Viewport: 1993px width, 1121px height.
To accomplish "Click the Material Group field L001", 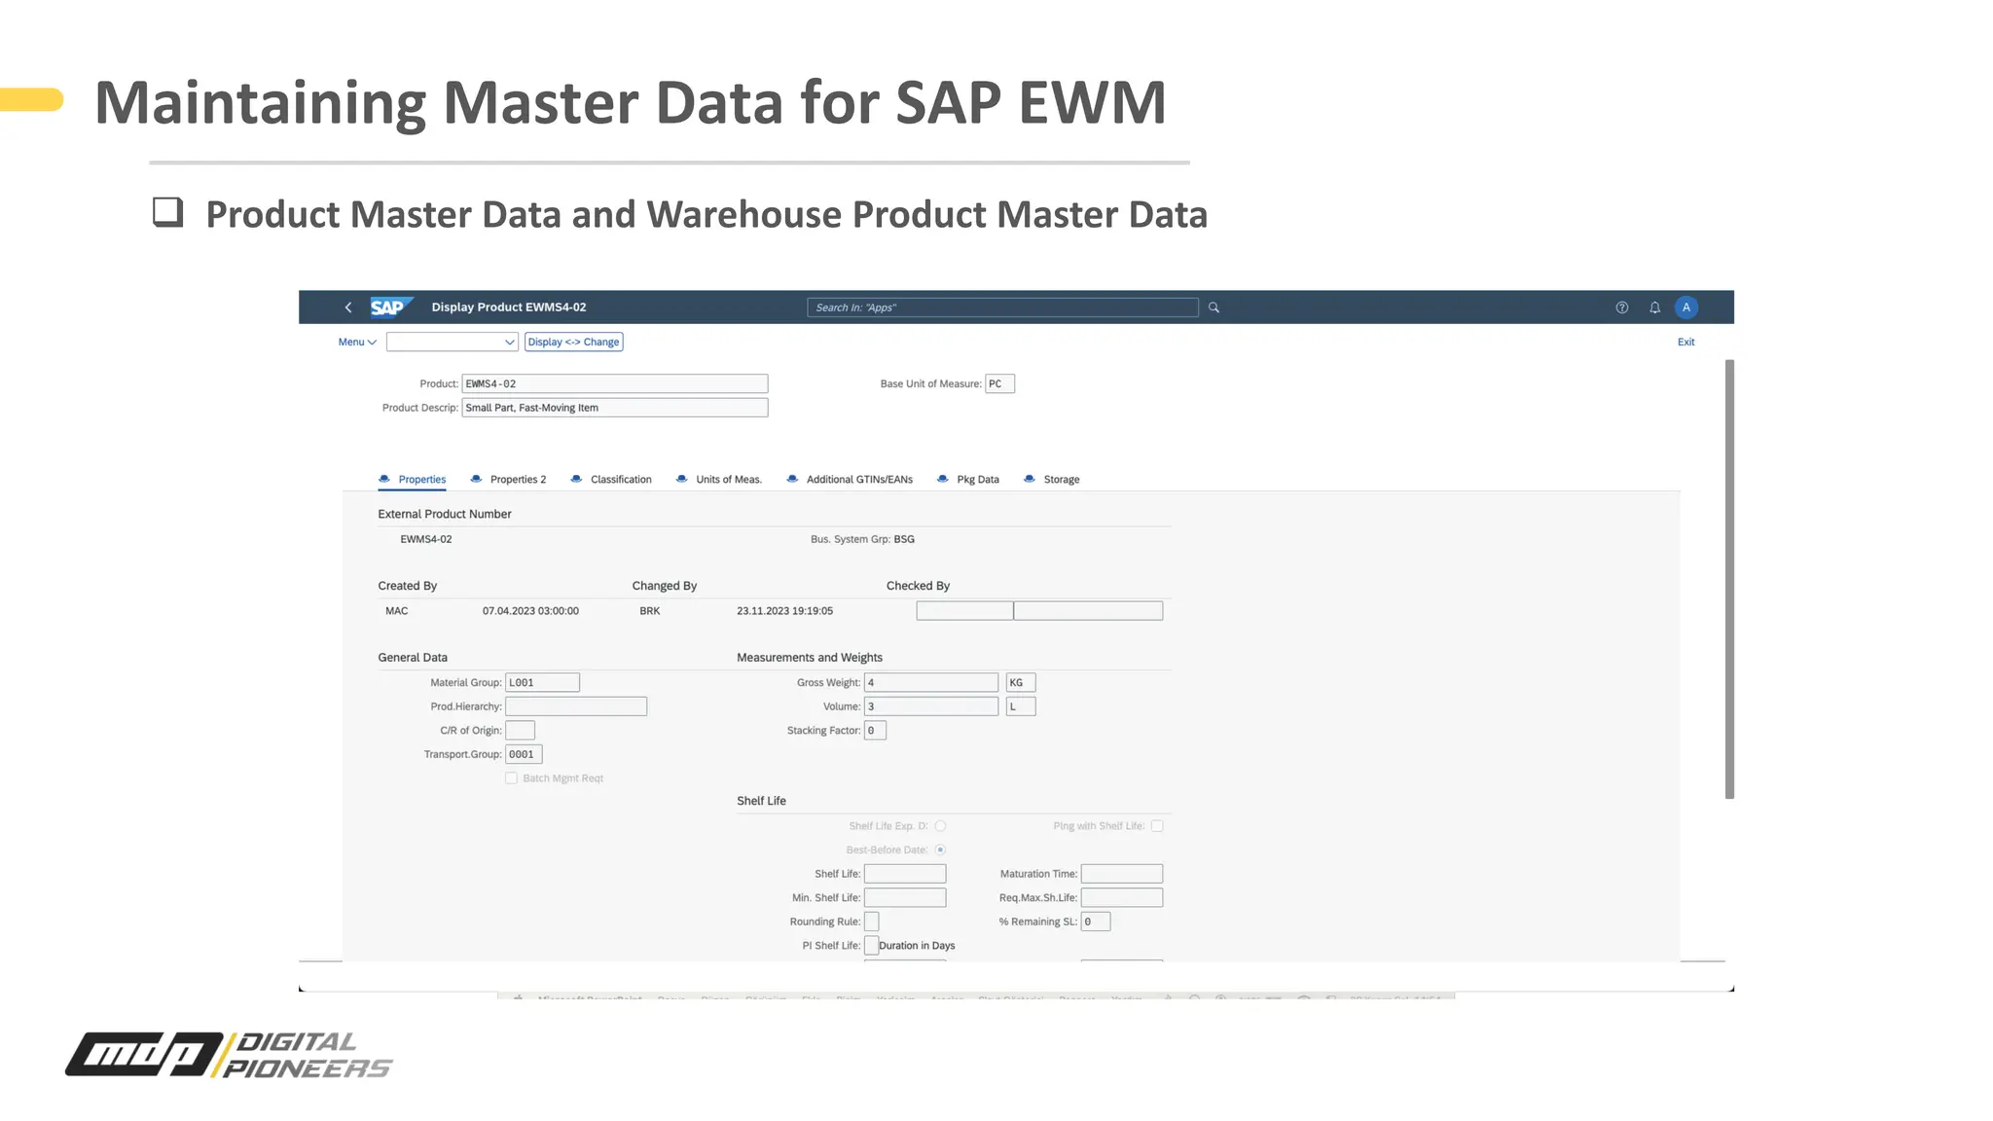I will (542, 683).
